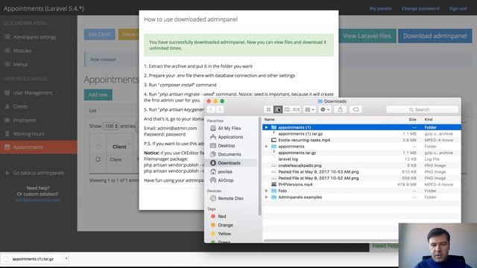This screenshot has height=268, width=477.
Task: Select the Yellow tag
Action: point(224,234)
